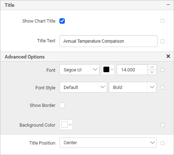Collapse the Title section with minus icon
The width and height of the screenshot is (174, 155).
tap(168, 5)
